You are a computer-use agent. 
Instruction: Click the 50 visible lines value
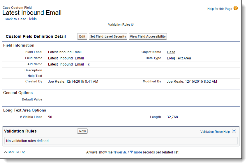(50, 117)
